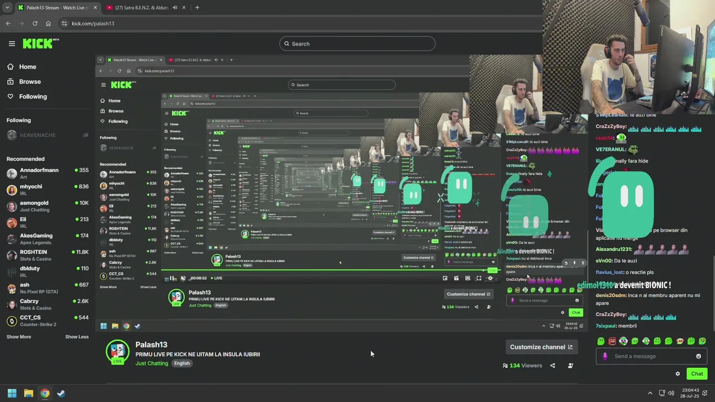Open recommended channel mhyochi
The image size is (715, 402).
(47, 189)
